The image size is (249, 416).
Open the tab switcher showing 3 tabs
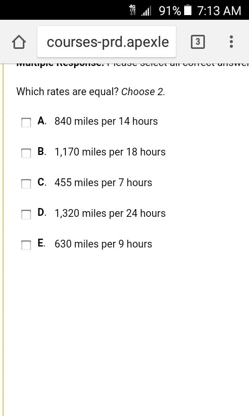tap(198, 42)
